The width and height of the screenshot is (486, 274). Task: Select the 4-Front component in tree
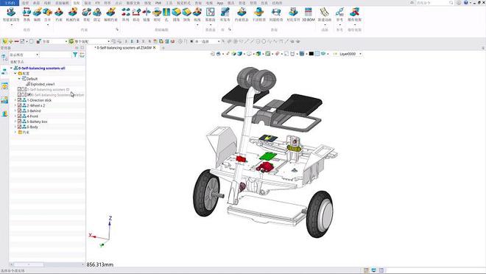click(x=32, y=116)
